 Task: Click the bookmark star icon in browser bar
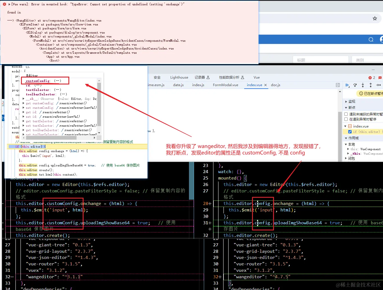click(x=375, y=18)
